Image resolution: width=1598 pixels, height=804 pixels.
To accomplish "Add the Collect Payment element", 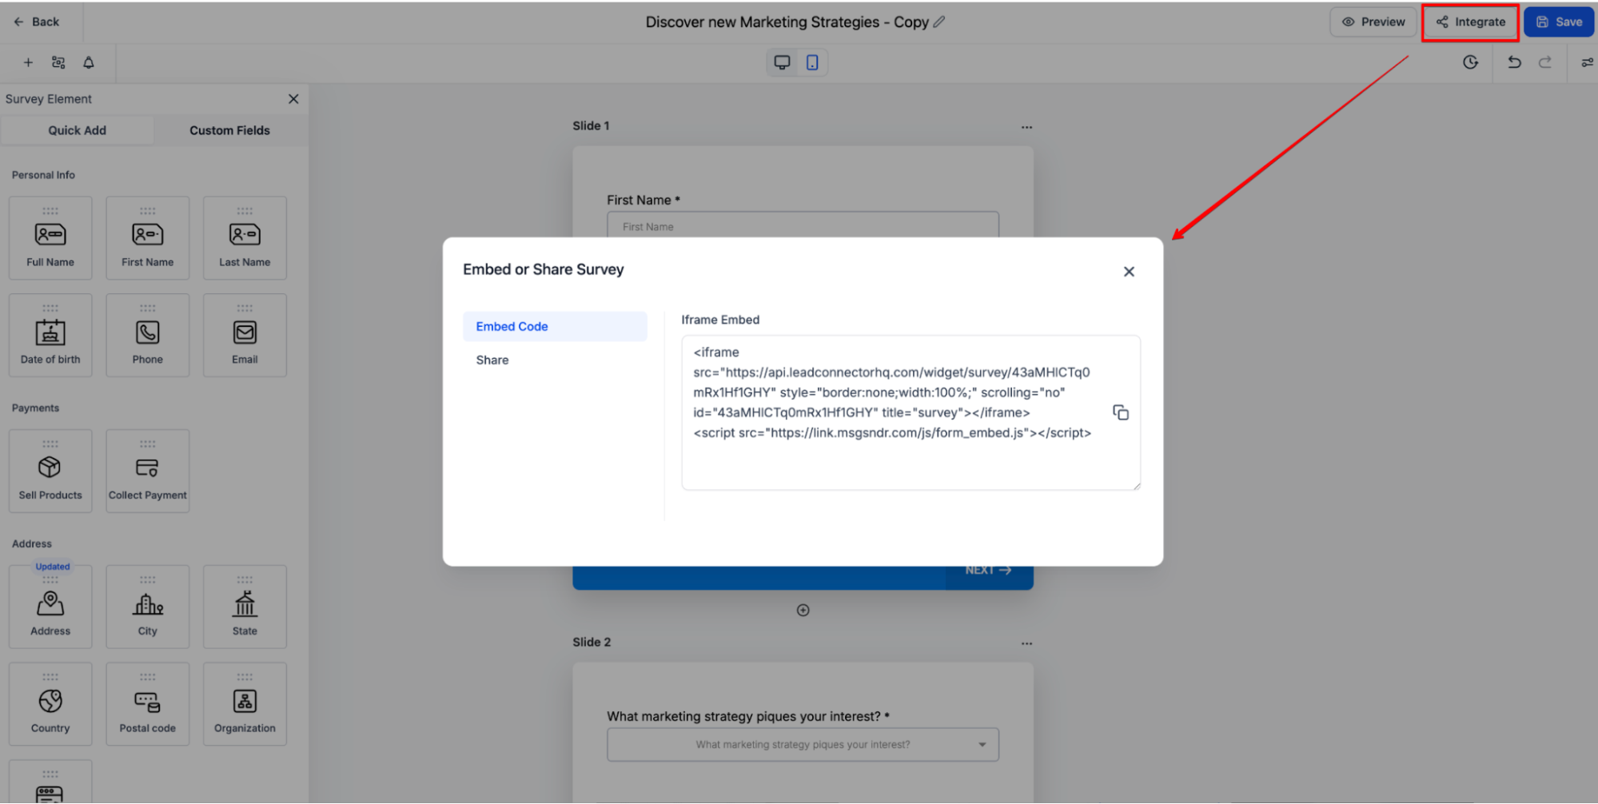I will (148, 472).
